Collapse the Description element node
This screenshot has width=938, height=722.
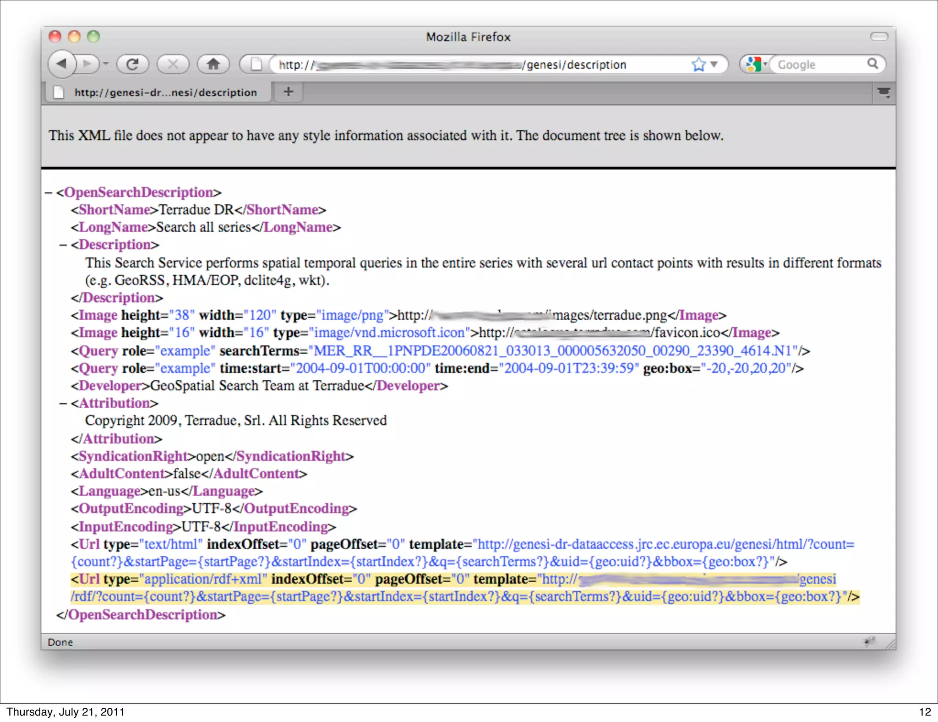click(63, 245)
